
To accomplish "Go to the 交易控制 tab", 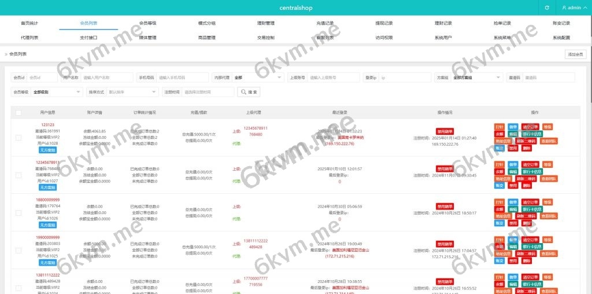I will [266, 38].
